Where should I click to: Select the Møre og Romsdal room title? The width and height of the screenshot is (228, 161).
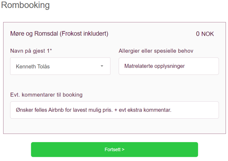click(x=34, y=34)
